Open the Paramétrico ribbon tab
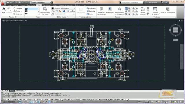This screenshot has height=104, width=185. [31, 5]
